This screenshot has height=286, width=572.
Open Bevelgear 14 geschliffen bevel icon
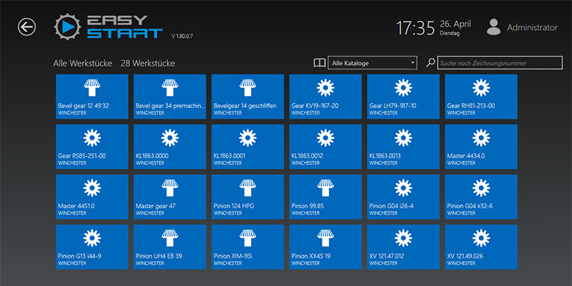[x=247, y=87]
